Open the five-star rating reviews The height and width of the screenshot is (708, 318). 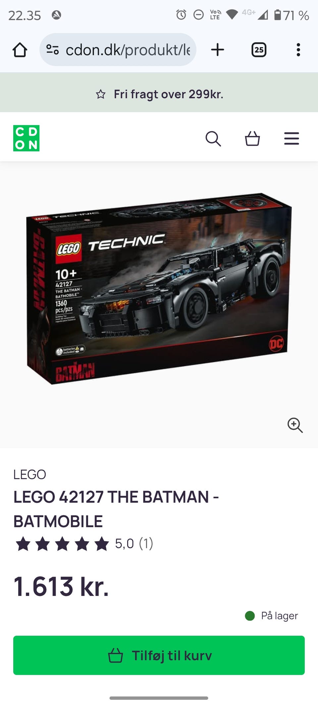[62, 544]
